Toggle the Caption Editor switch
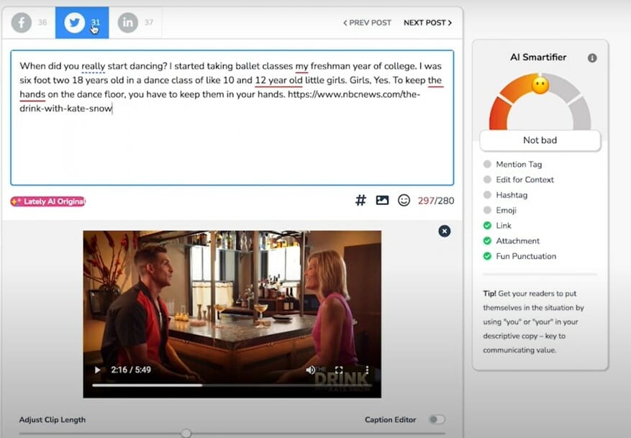 tap(437, 419)
